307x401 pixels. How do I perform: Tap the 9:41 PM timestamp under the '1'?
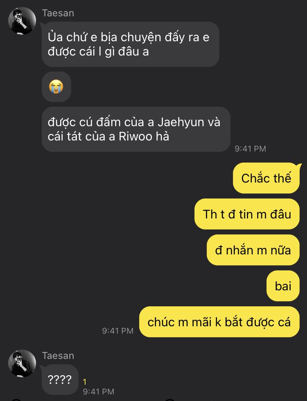[x=98, y=392]
